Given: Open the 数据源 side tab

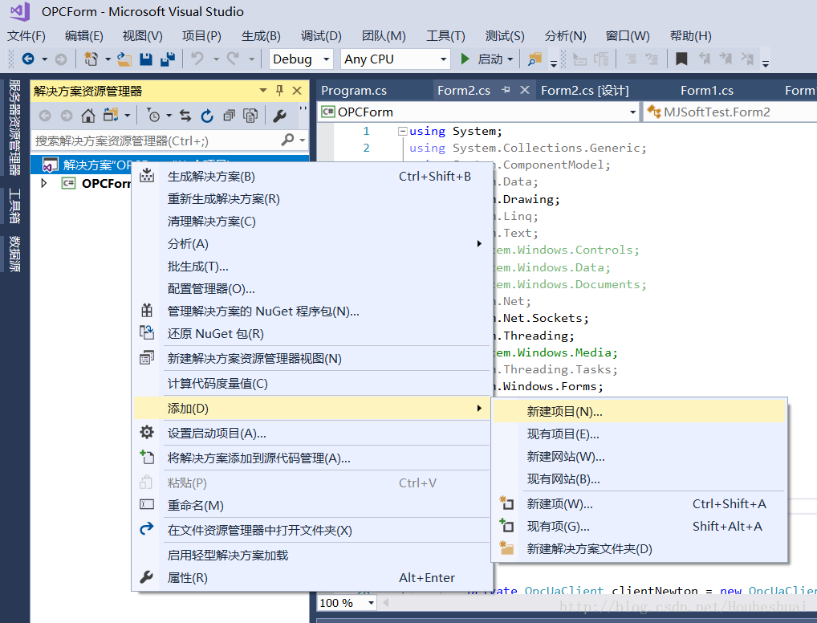Looking at the screenshot, I should 14,254.
